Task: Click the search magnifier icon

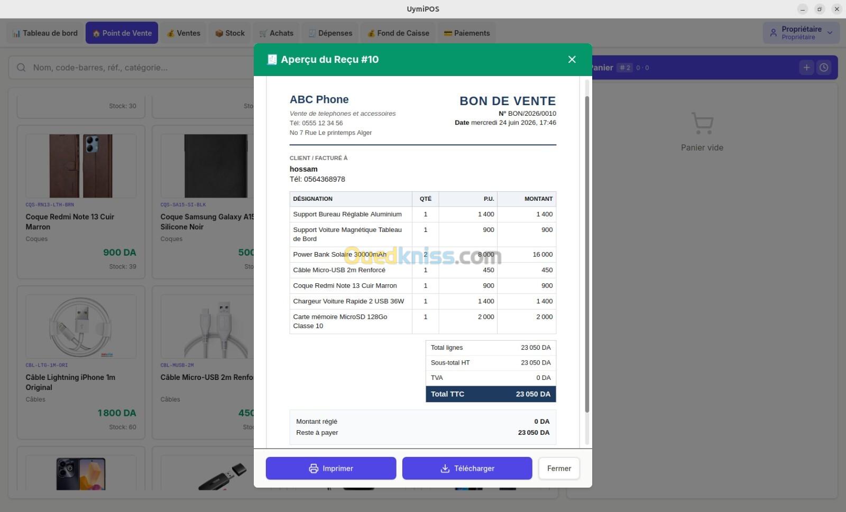Action: click(21, 68)
